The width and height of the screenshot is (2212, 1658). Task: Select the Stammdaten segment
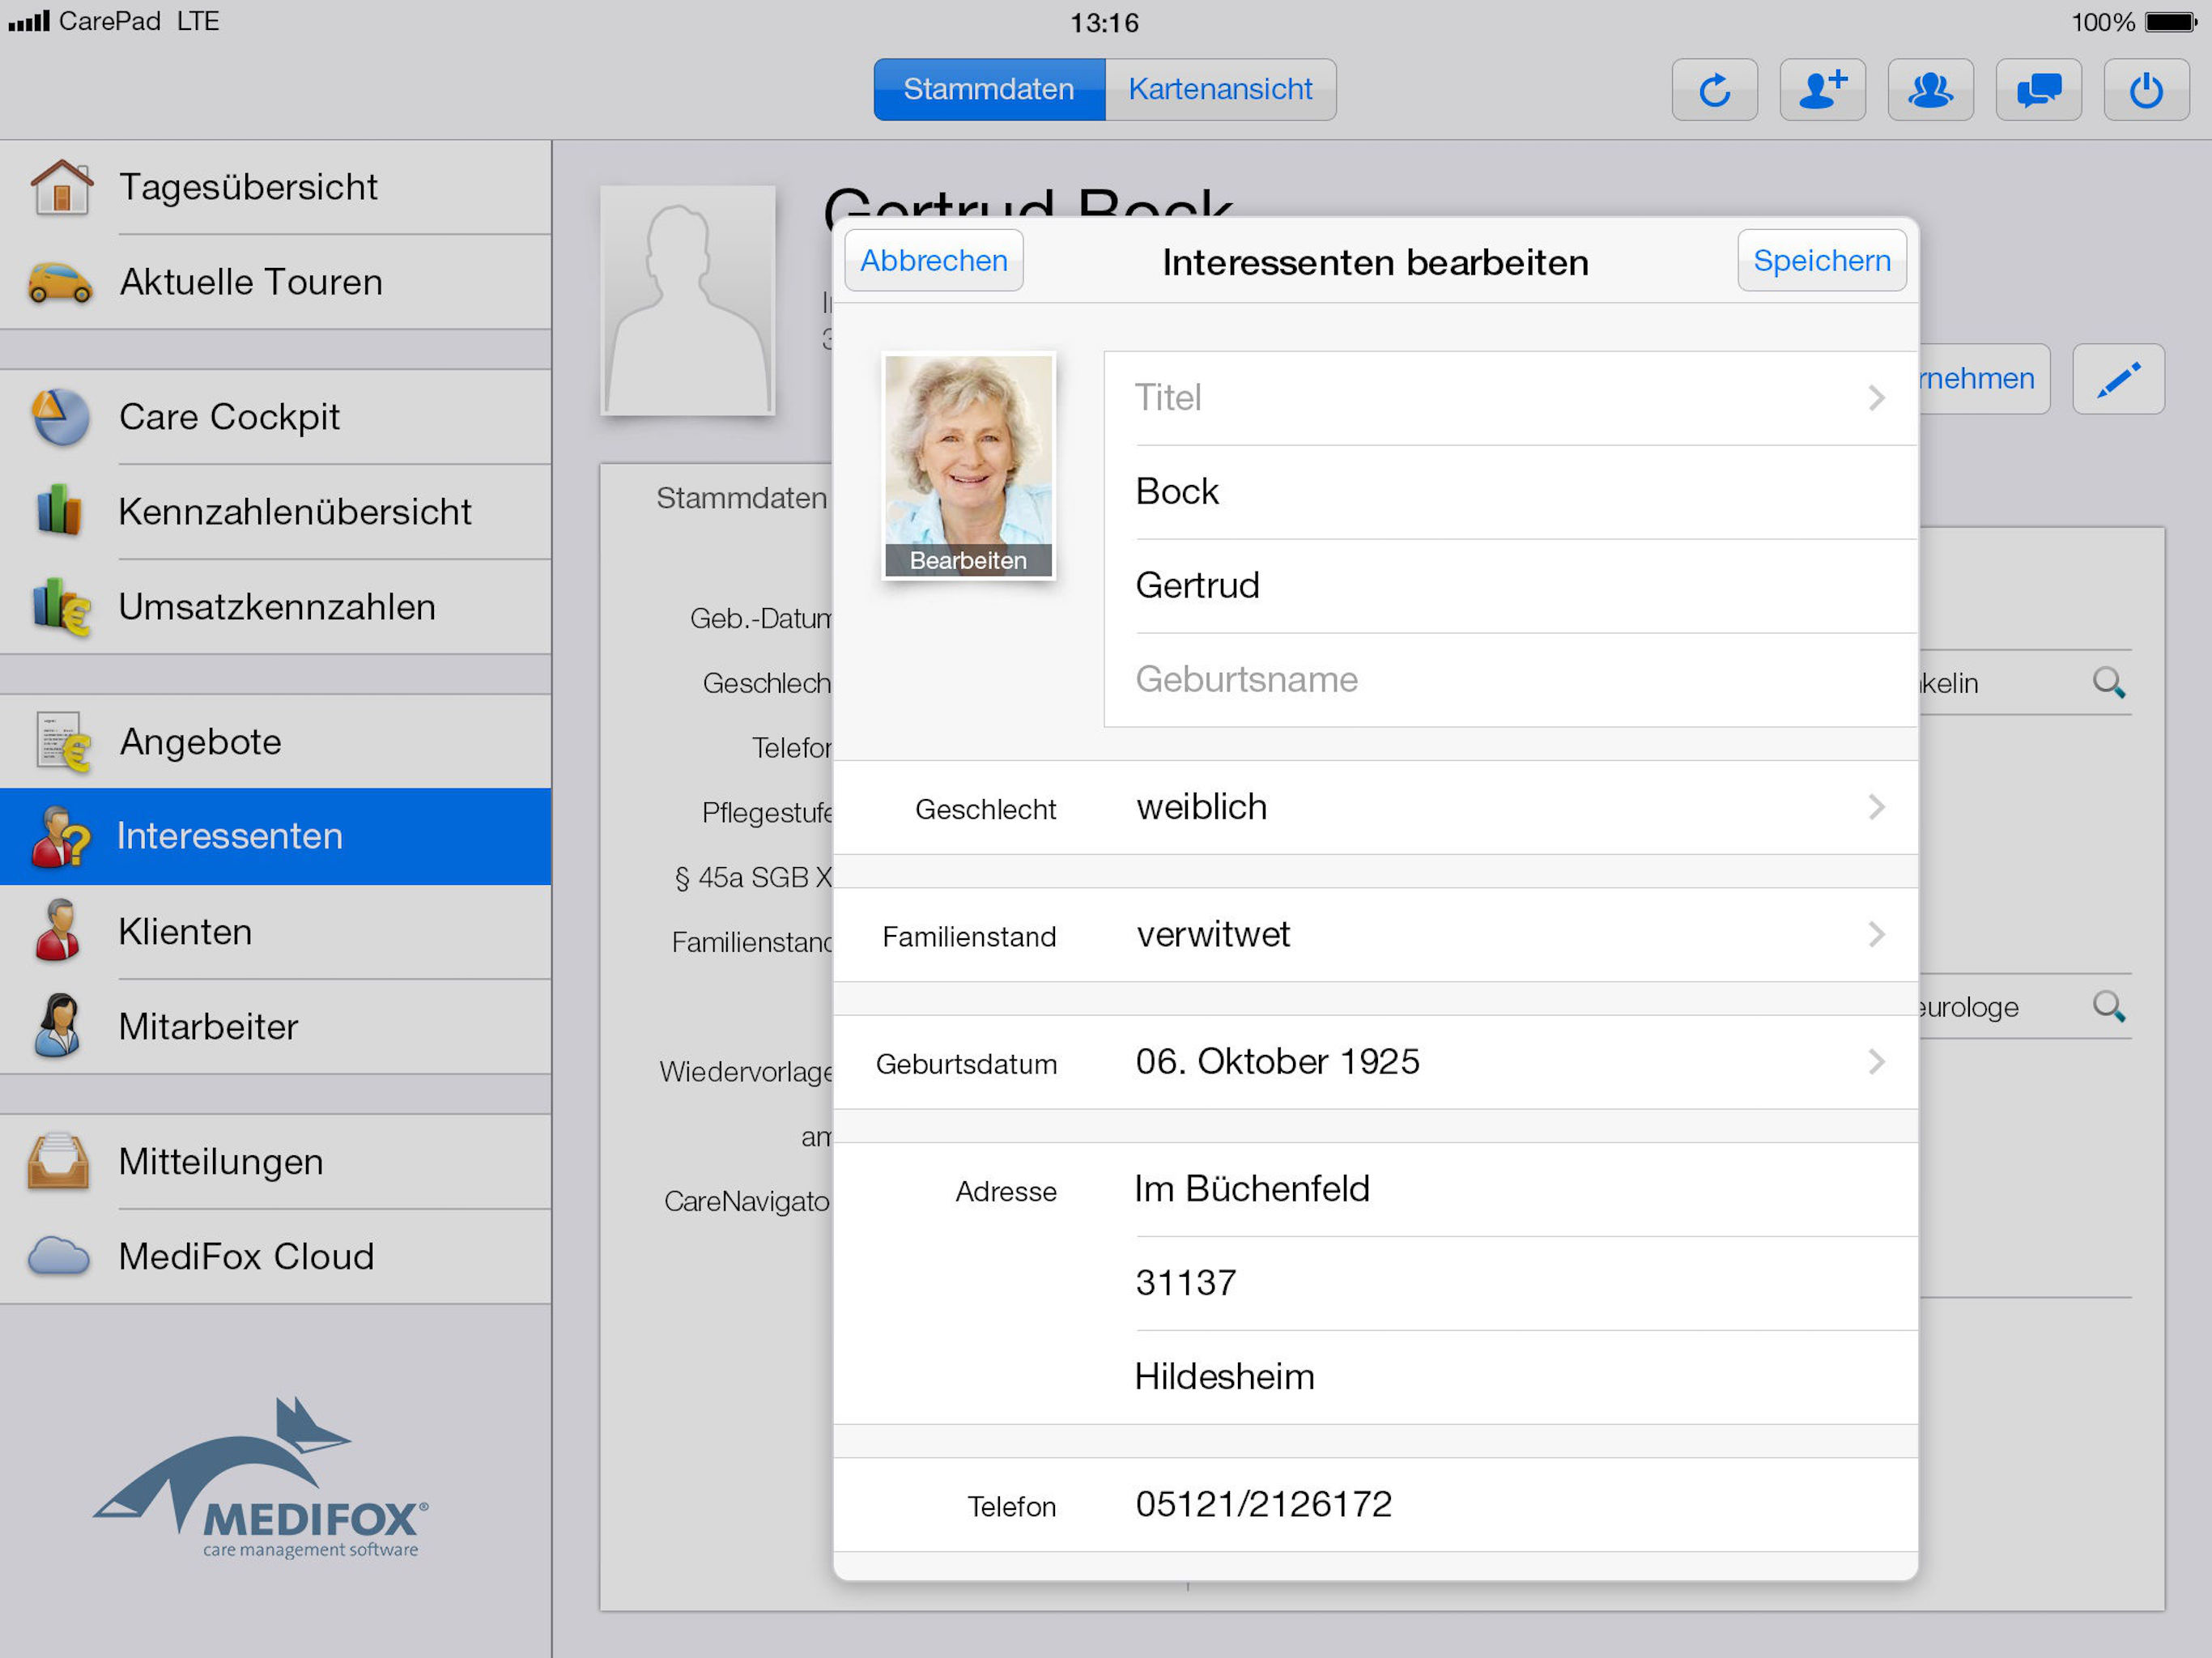(988, 90)
